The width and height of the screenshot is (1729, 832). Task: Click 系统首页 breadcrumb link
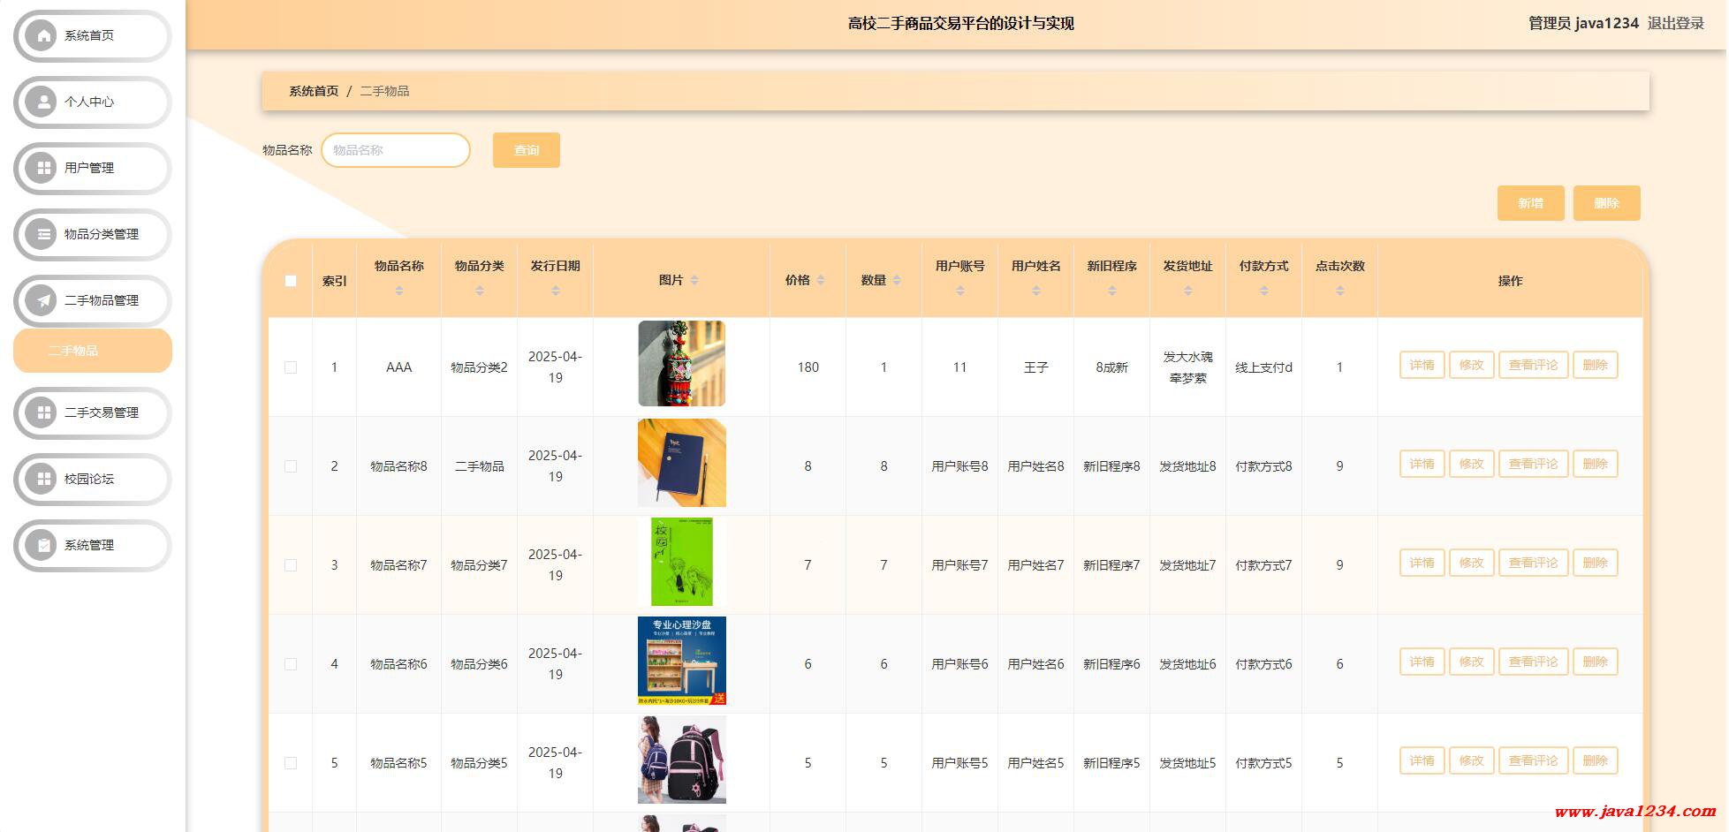point(314,91)
